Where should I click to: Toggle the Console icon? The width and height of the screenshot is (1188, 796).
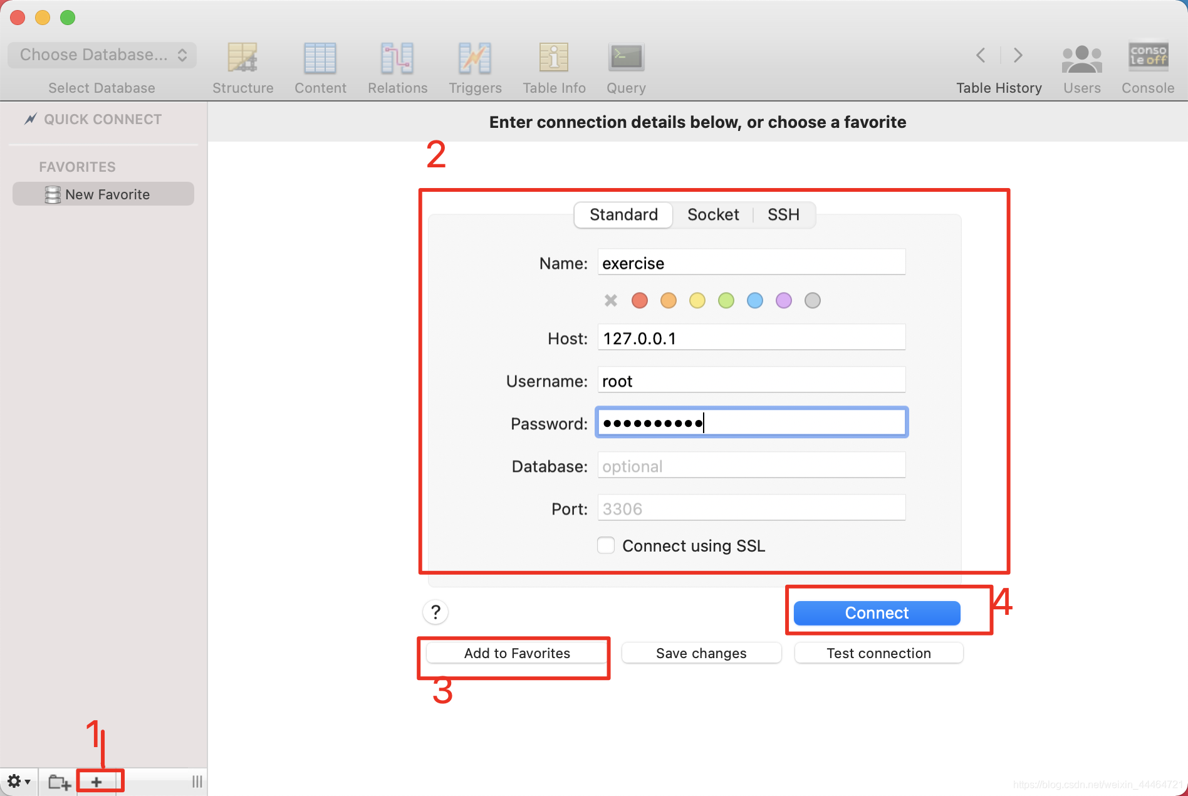1148,56
